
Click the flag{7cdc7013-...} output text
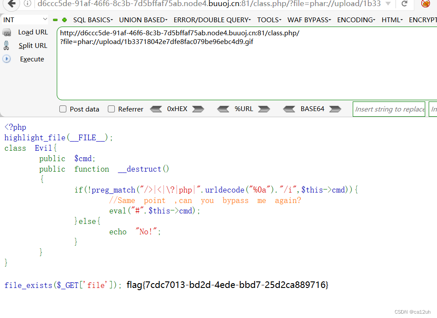point(227,284)
